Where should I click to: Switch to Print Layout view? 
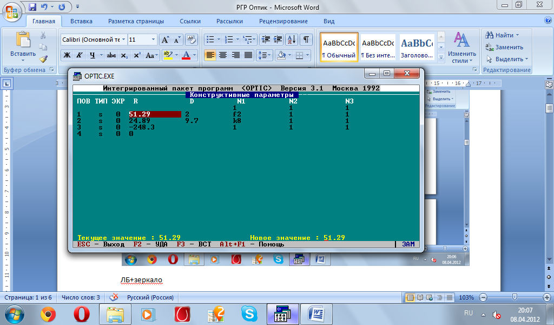tap(410, 297)
